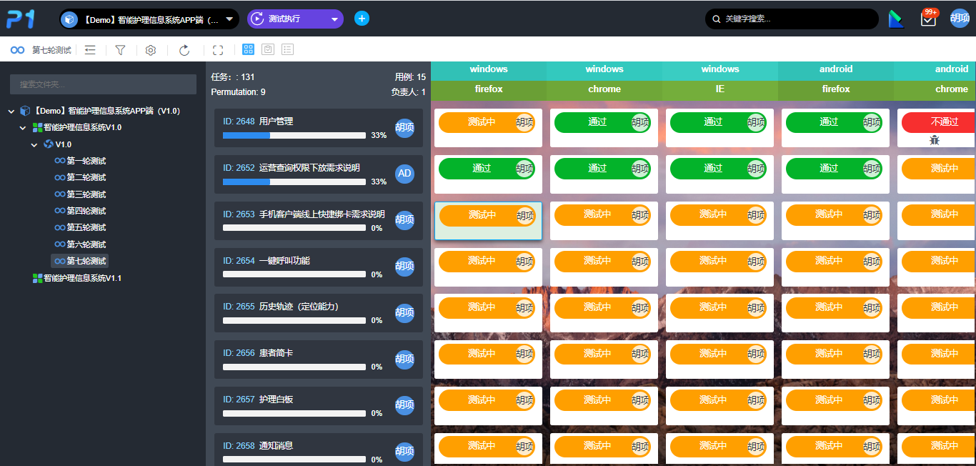Image resolution: width=976 pixels, height=466 pixels.
Task: Click the 胡项 avatar of task 2648
Action: [x=404, y=127]
